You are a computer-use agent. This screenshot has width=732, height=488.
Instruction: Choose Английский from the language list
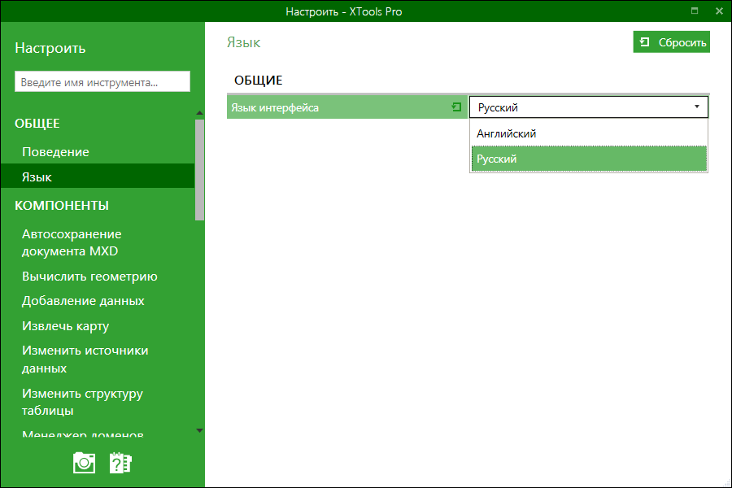pos(589,133)
